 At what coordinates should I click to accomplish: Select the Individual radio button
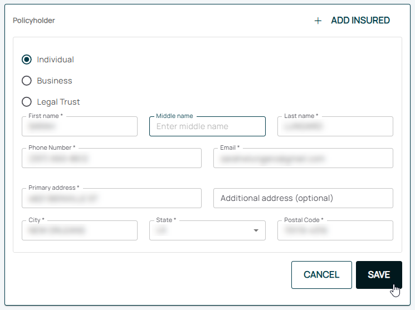pyautogui.click(x=26, y=60)
